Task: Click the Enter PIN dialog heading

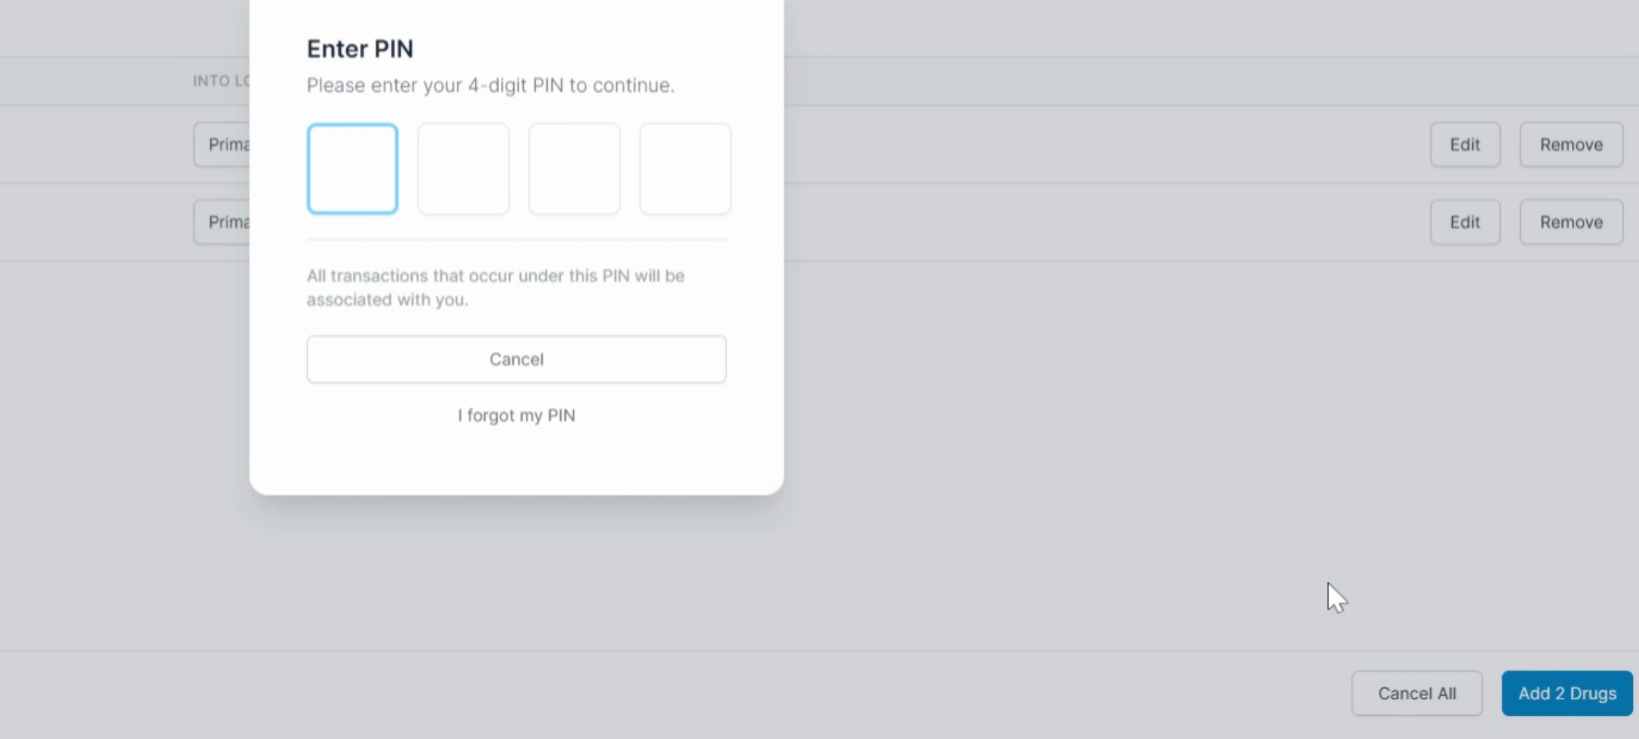Action: pos(360,49)
